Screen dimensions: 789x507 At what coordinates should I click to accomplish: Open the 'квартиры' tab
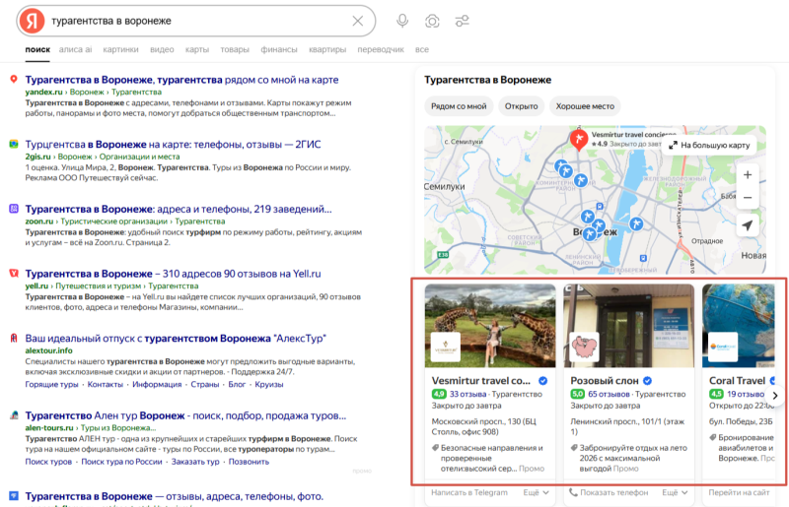coord(327,49)
